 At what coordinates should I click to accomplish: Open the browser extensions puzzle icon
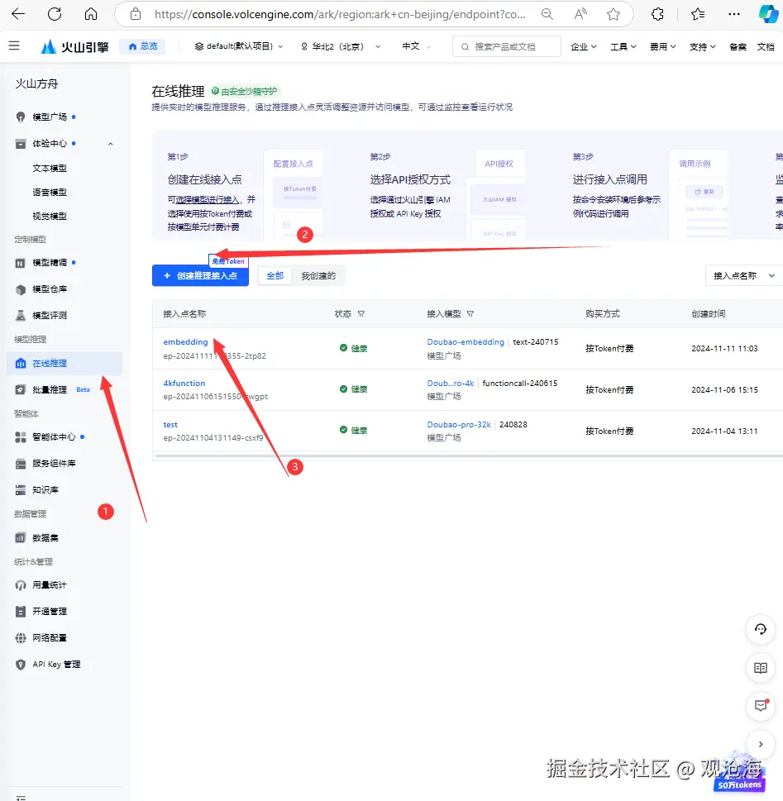pos(658,14)
